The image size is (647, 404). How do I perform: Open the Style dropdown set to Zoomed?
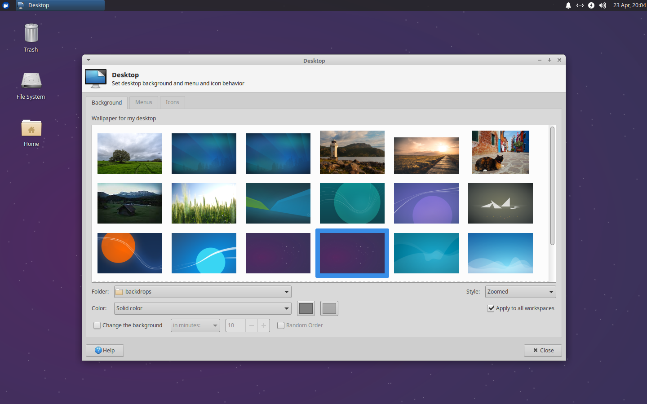tap(520, 291)
